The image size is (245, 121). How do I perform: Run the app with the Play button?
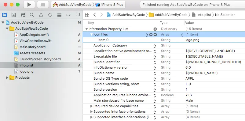[29, 5]
